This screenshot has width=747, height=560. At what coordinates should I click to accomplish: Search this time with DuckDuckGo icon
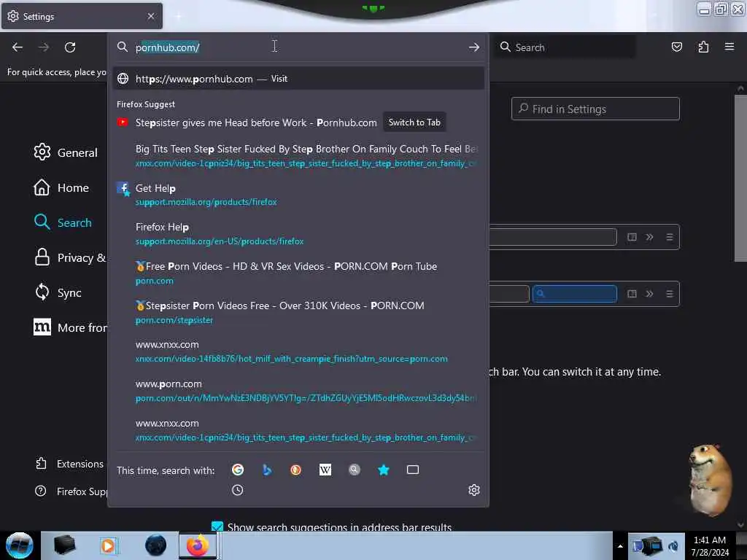296,470
